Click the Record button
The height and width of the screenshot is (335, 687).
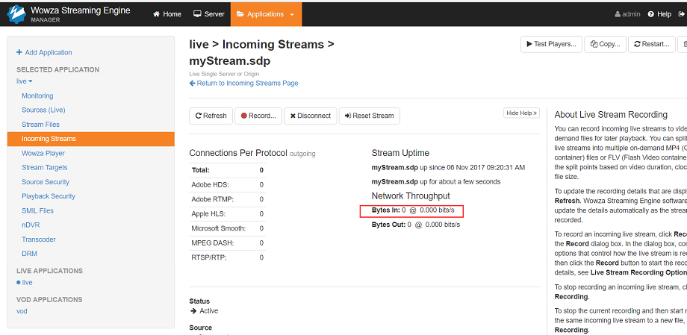pos(258,116)
